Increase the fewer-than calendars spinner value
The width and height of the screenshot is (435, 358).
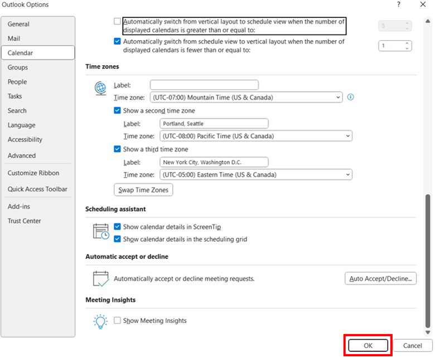tap(407, 43)
